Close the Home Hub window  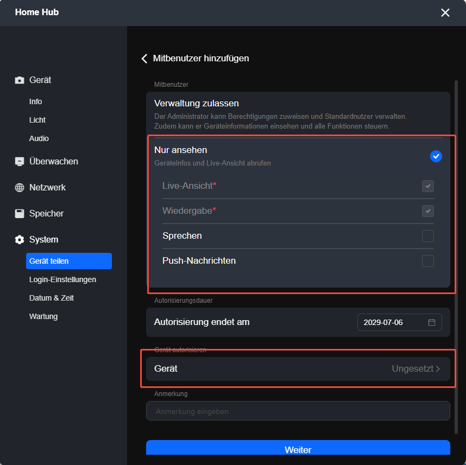(x=445, y=13)
